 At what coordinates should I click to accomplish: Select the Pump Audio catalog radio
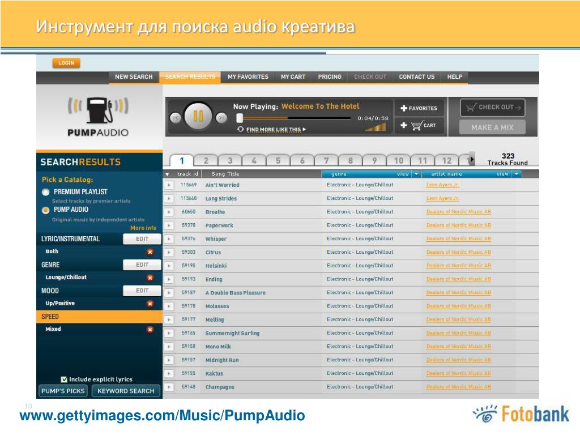pyautogui.click(x=45, y=210)
